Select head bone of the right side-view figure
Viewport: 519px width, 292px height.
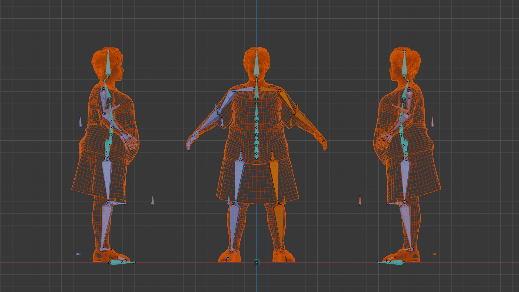click(404, 64)
